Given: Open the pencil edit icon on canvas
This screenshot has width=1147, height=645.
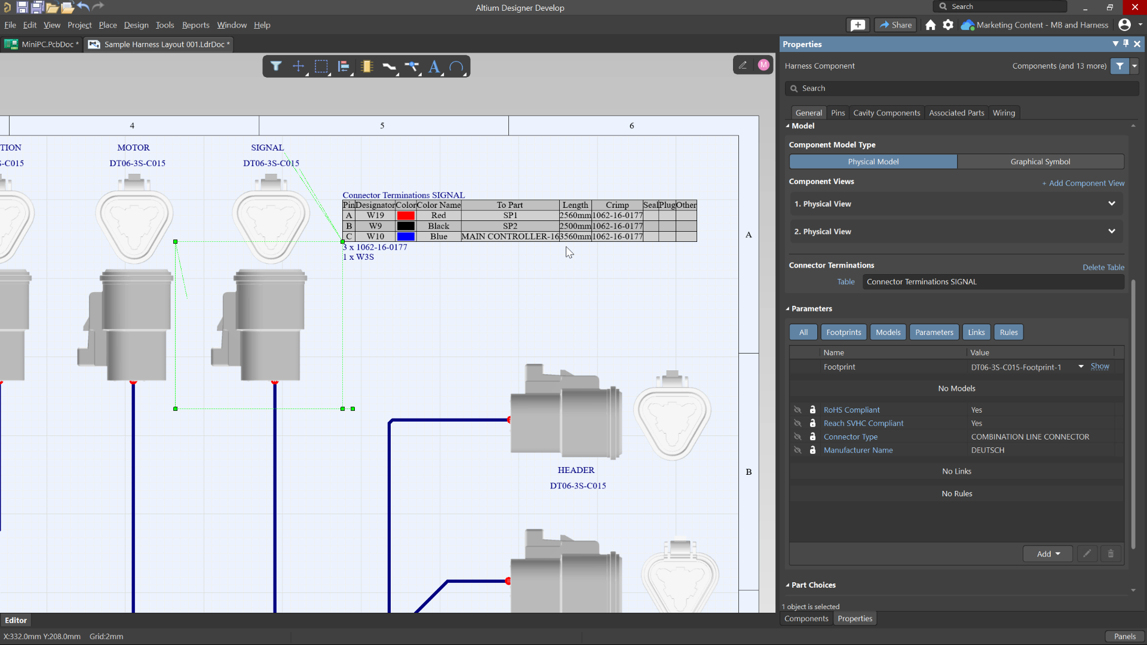Looking at the screenshot, I should (x=743, y=65).
